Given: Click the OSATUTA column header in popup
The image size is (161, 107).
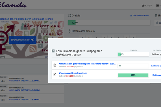Looking at the screenshot, I should click(x=133, y=50).
